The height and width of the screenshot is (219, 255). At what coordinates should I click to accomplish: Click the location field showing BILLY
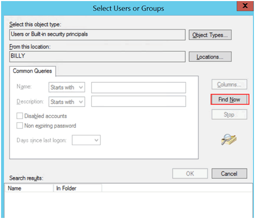click(97, 57)
